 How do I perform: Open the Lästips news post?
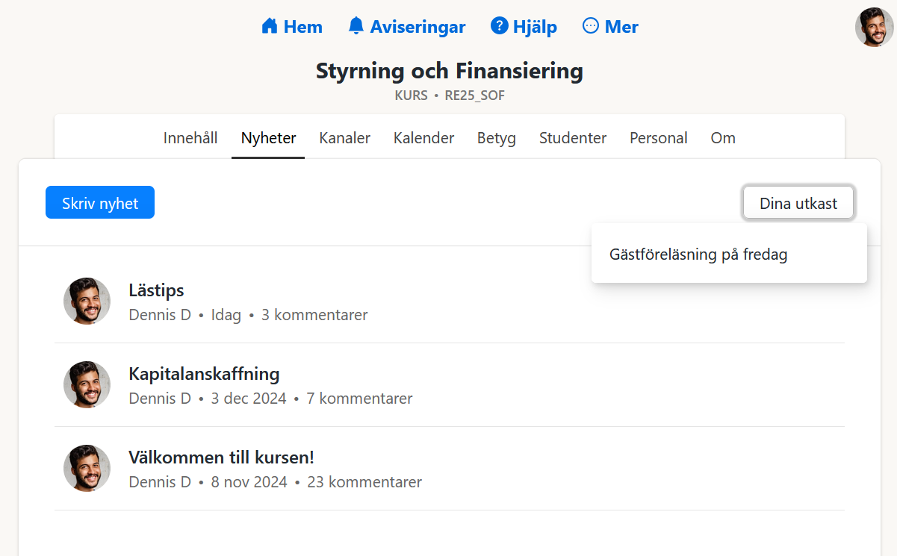[156, 290]
